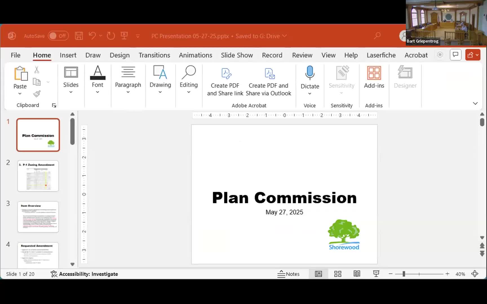This screenshot has width=487, height=304.
Task: Open the Drawing group dropdown
Action: (x=160, y=92)
